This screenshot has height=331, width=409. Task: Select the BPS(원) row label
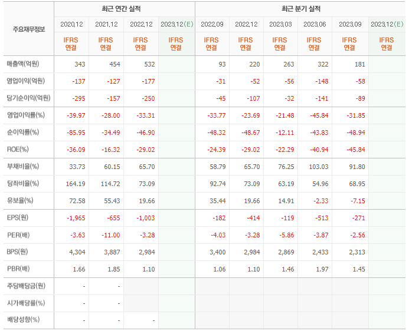pos(17,252)
